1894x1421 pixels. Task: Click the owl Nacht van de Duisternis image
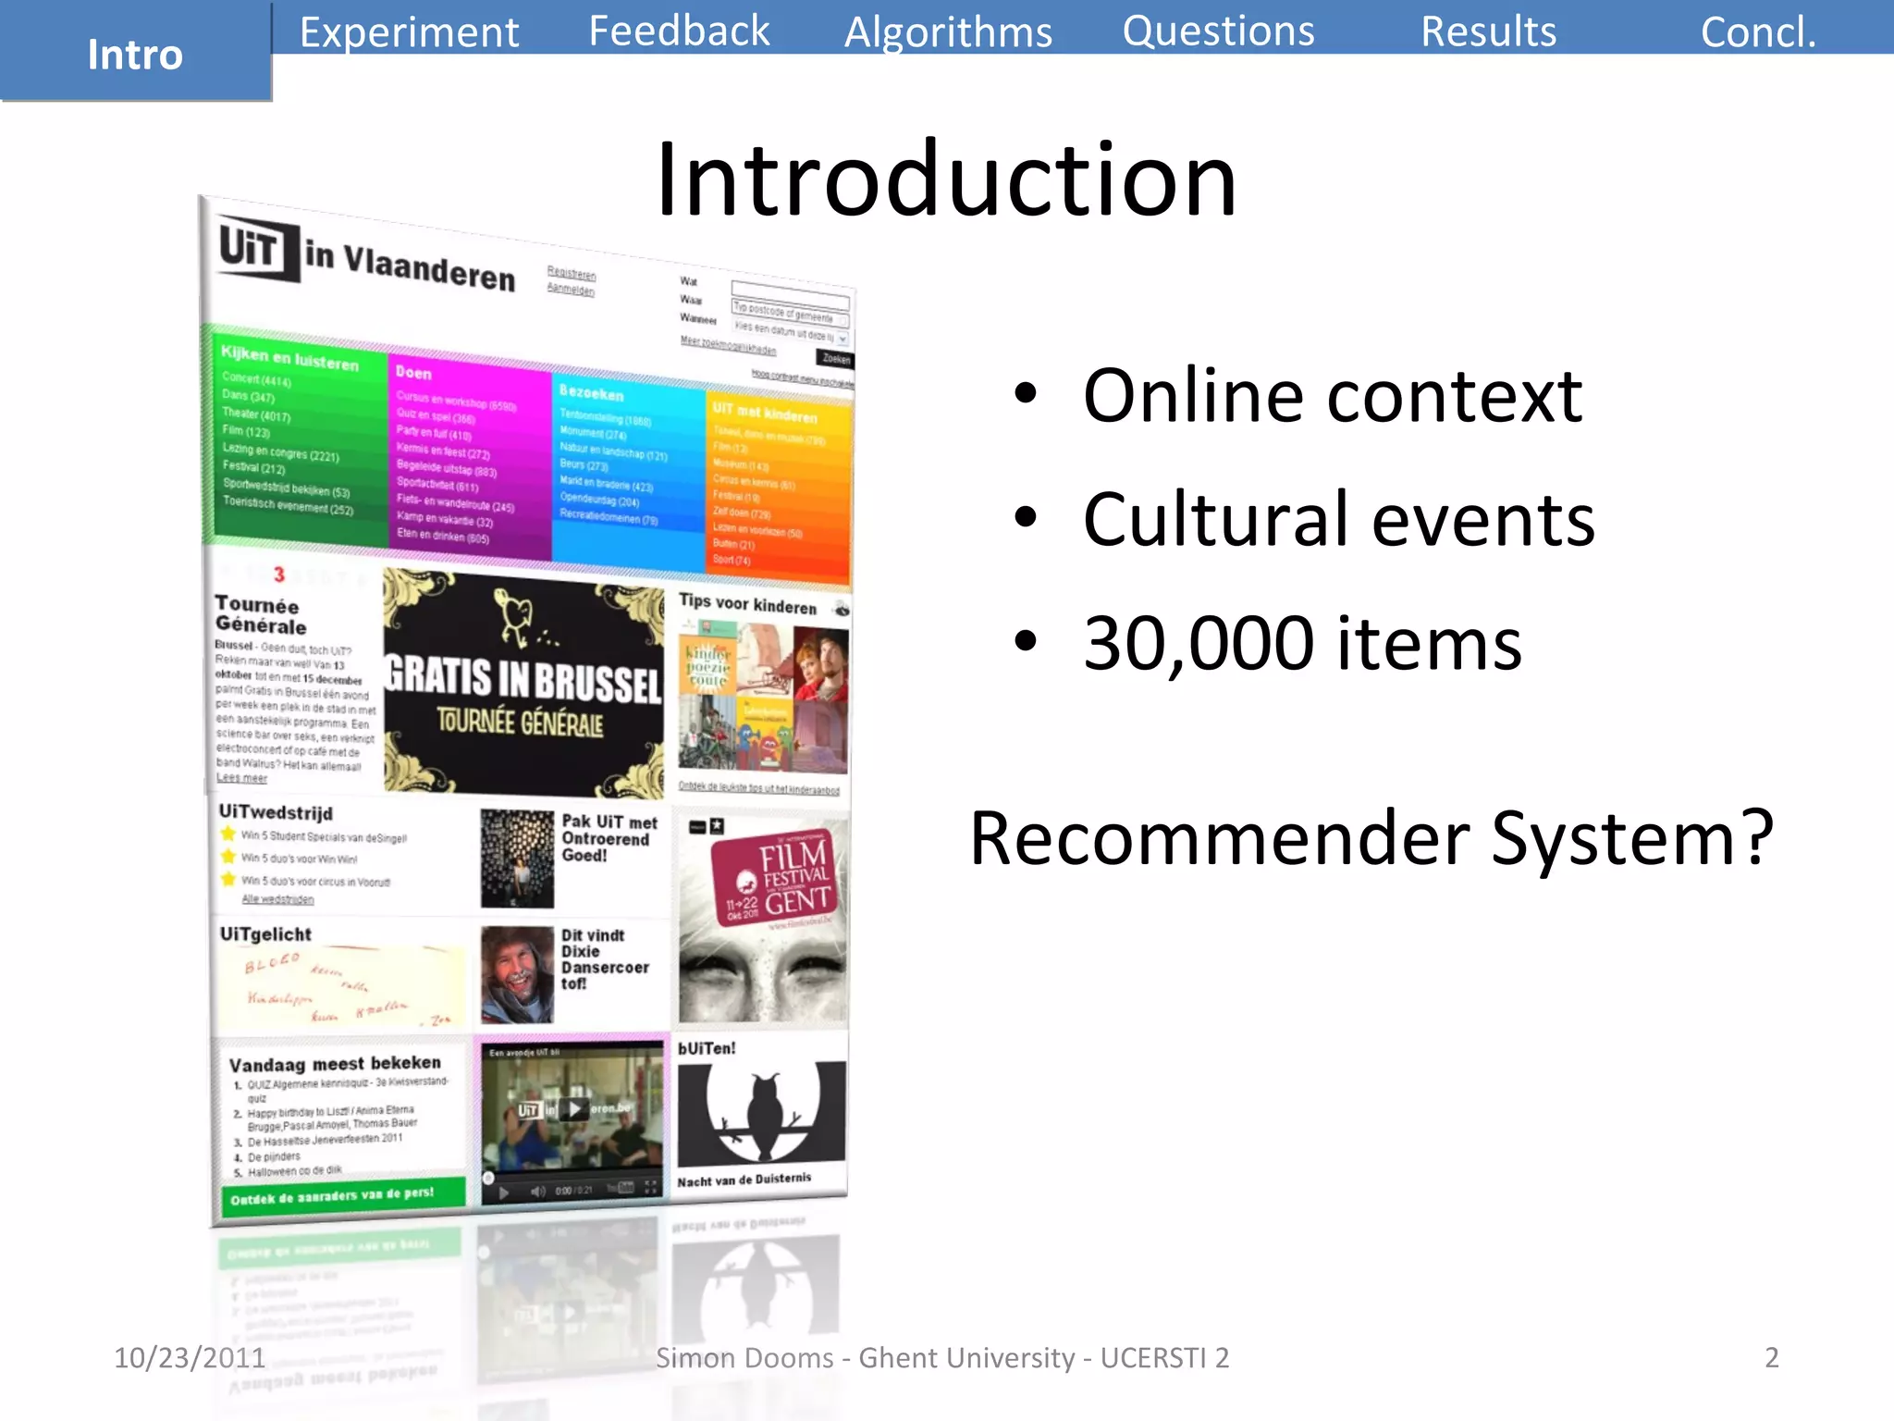point(760,1113)
